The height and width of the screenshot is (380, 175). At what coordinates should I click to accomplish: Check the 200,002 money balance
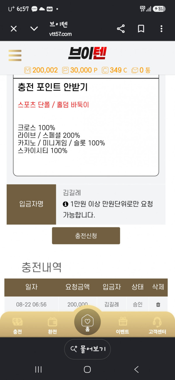41,70
